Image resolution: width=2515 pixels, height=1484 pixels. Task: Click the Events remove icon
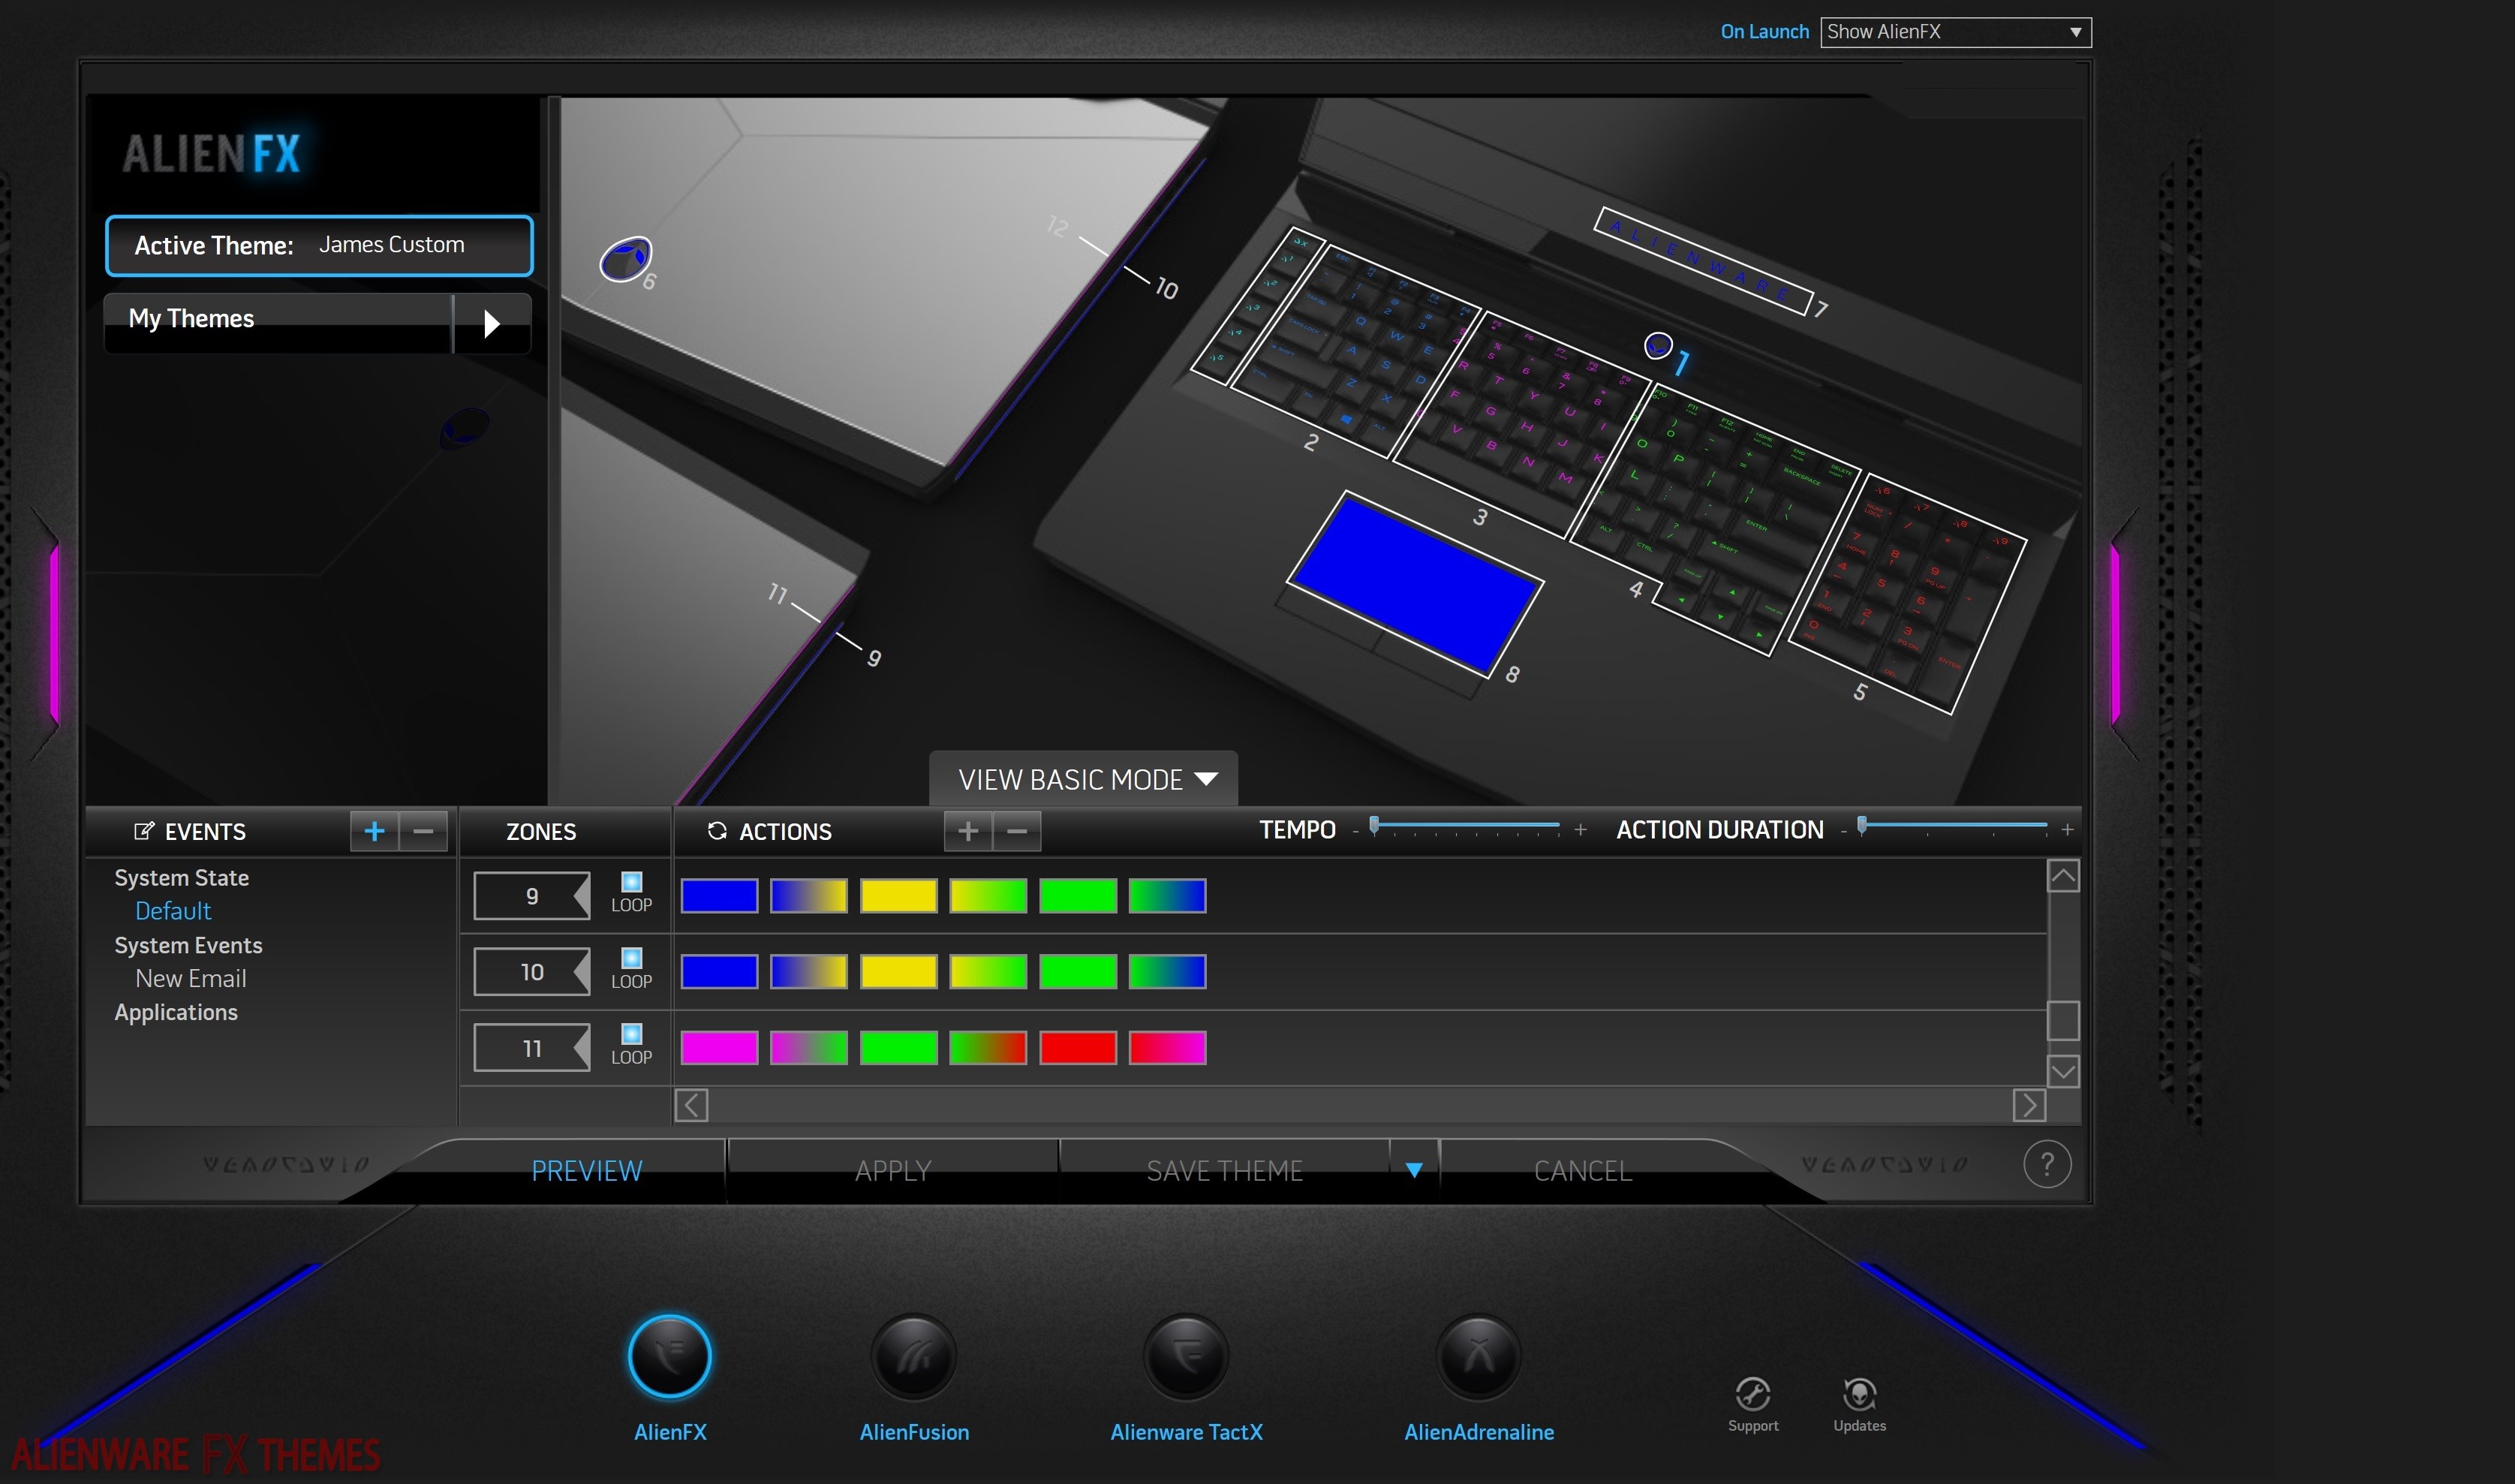click(419, 830)
